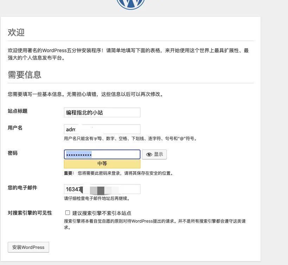Focus the 用户名 username input field
The width and height of the screenshot is (288, 265).
coord(102,129)
